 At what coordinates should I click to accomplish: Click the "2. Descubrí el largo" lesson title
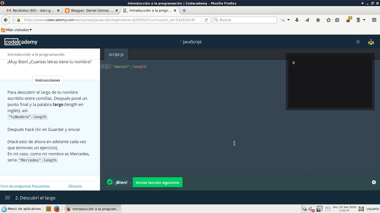(35, 198)
